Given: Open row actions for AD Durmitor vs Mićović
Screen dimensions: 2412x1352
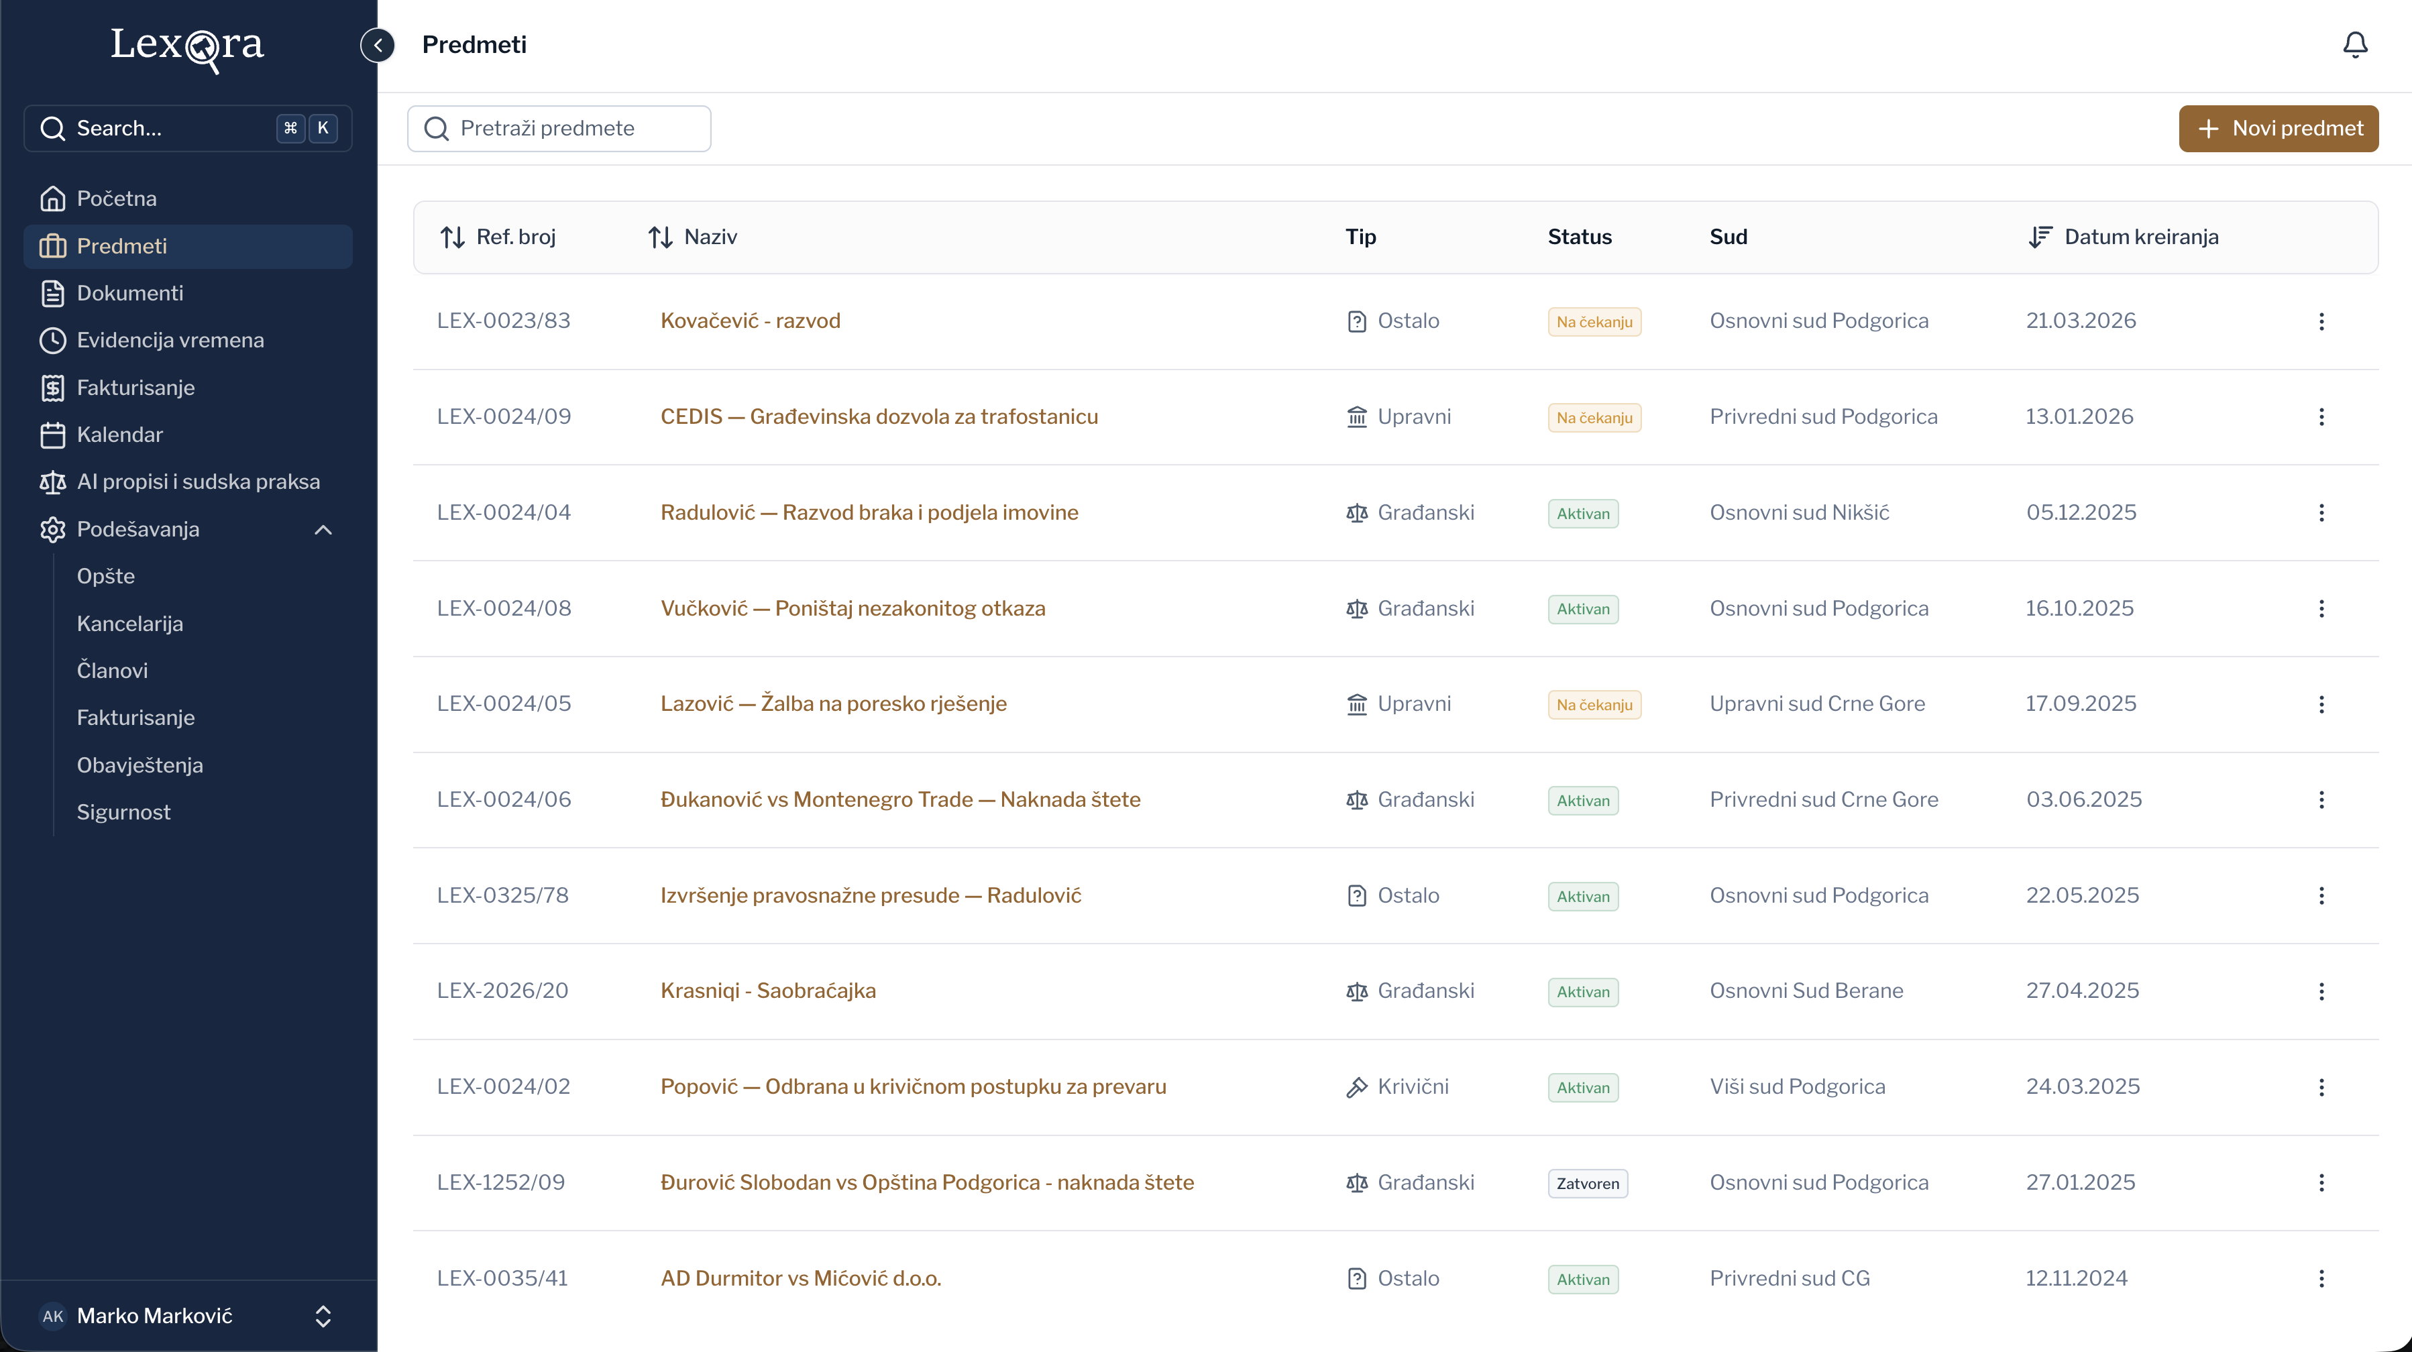Looking at the screenshot, I should coord(2321,1278).
